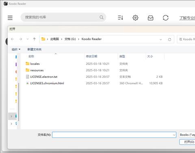Click the search magnifier icon
The image size is (195, 153).
[102, 17]
